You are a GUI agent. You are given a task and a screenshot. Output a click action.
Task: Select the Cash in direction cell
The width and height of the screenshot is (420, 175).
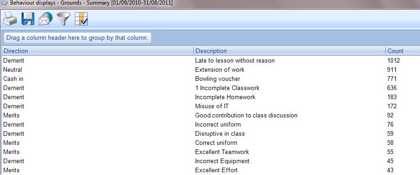[x=13, y=79]
